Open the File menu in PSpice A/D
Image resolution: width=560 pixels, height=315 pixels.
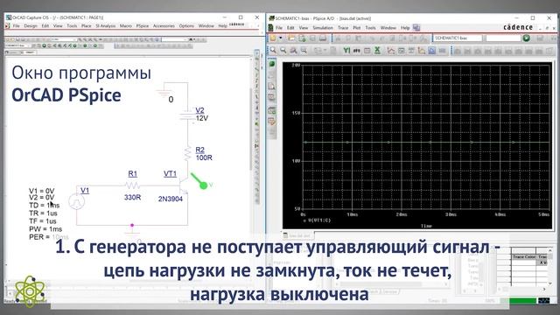[279, 27]
